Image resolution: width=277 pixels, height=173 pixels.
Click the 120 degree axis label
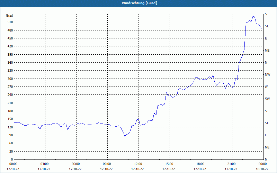tap(10, 127)
